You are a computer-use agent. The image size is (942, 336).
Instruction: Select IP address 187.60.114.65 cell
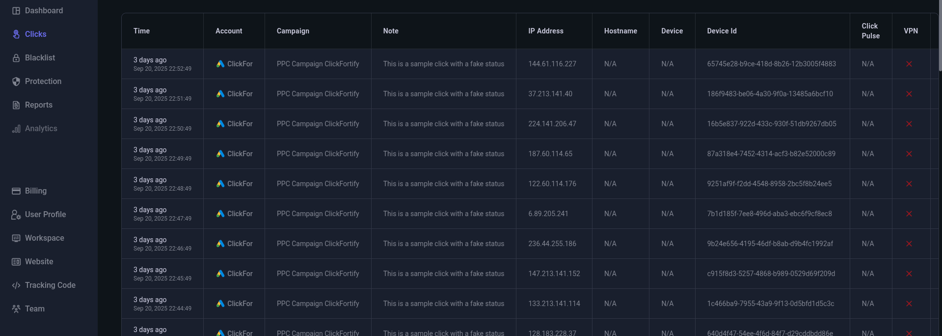(x=550, y=154)
